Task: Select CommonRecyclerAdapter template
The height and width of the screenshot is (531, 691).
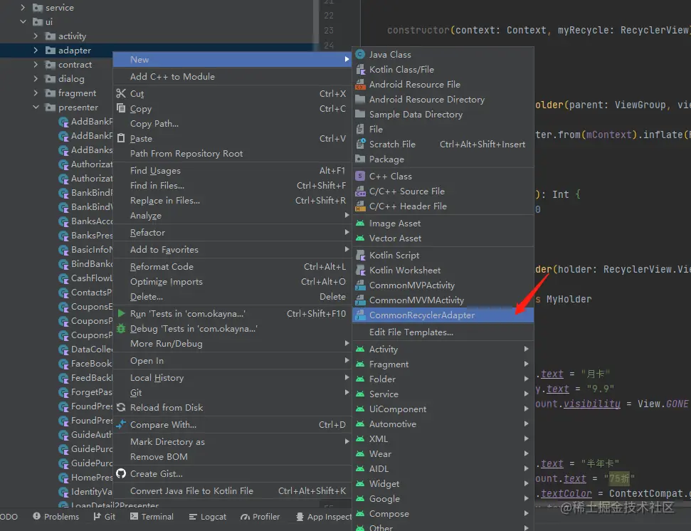Action: tap(443, 315)
